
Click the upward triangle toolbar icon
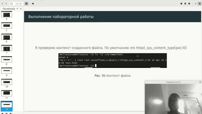point(196,3)
